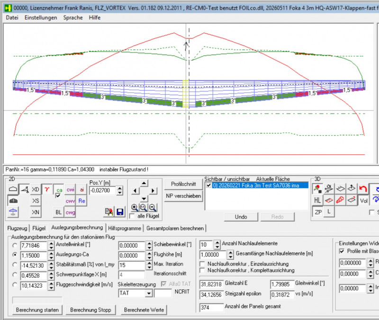The width and height of the screenshot is (379, 320).
Task: Switch to the Flugzeug tab
Action: click(x=17, y=228)
